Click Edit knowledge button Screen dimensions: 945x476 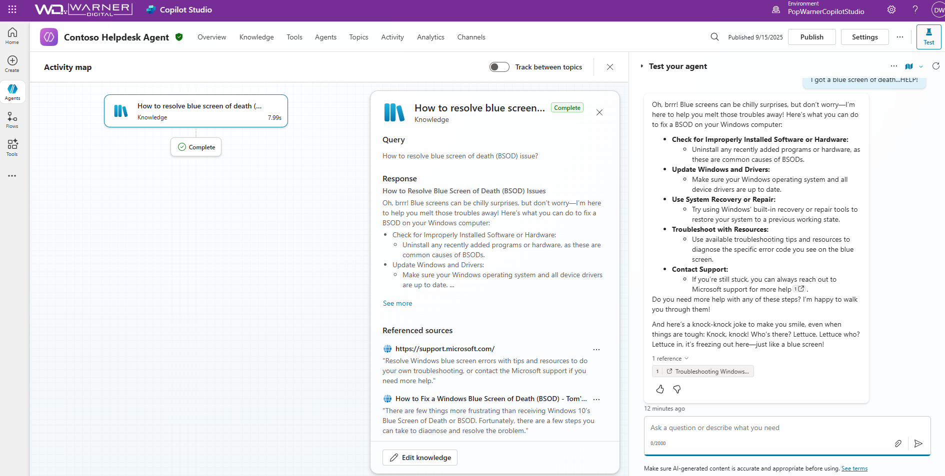tap(420, 458)
